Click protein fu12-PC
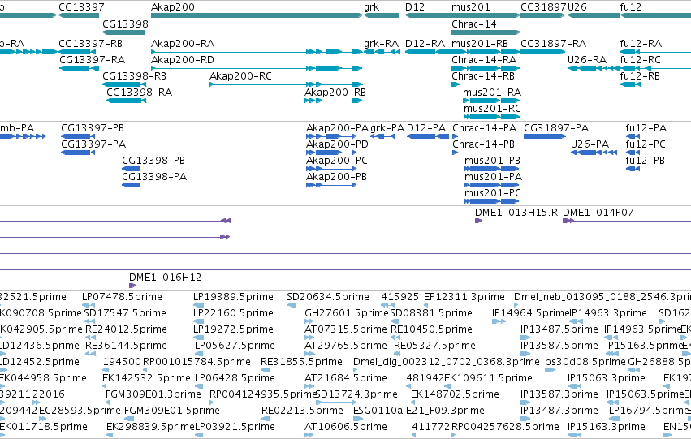Image resolution: width=691 pixels, height=439 pixels. pyautogui.click(x=633, y=153)
